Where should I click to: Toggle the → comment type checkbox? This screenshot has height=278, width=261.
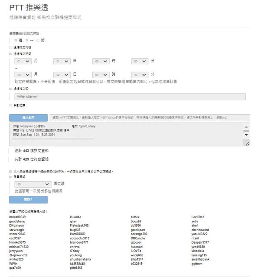27,40
